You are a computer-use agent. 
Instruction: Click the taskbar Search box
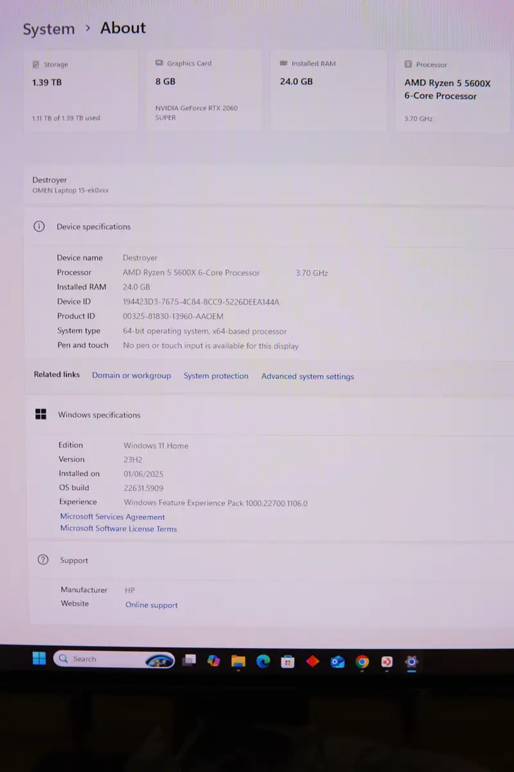tap(103, 659)
